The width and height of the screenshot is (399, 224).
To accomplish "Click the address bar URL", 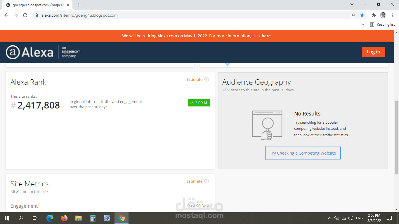I will [79, 15].
